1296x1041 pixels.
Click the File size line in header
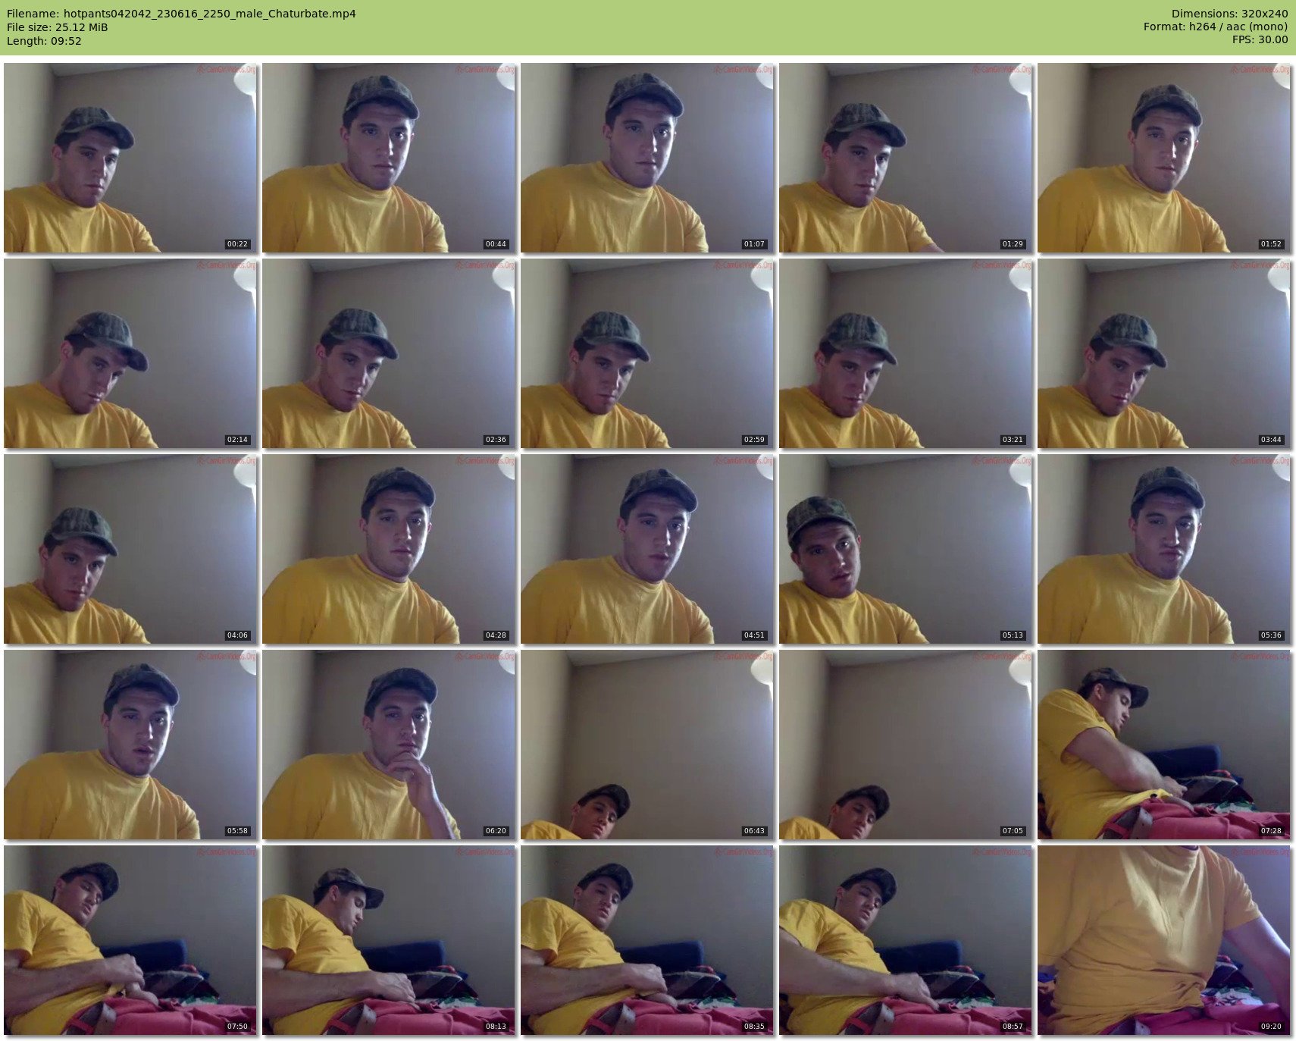pos(58,27)
